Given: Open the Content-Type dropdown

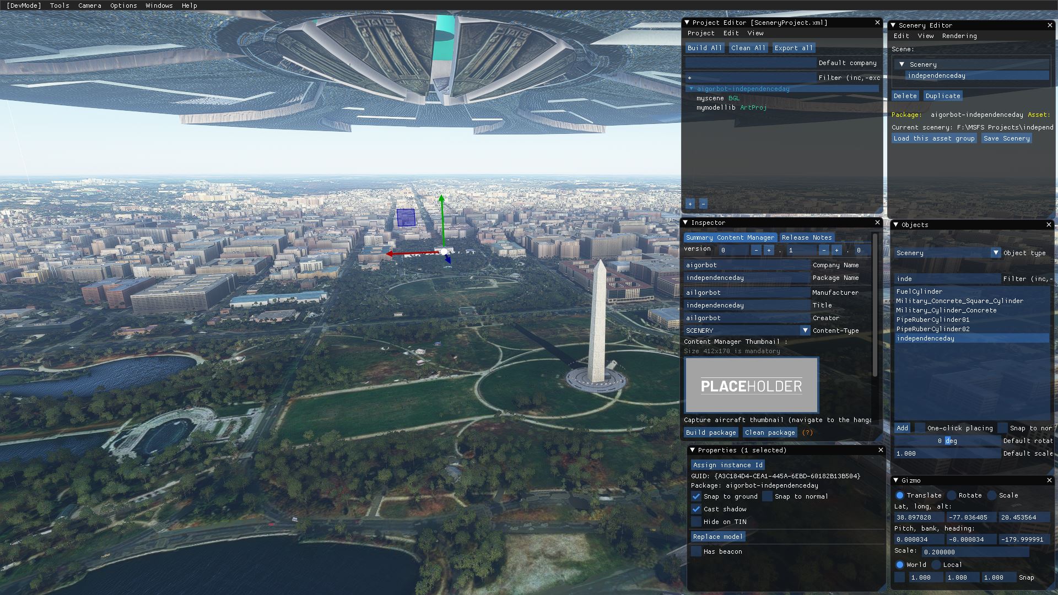Looking at the screenshot, I should tap(805, 331).
